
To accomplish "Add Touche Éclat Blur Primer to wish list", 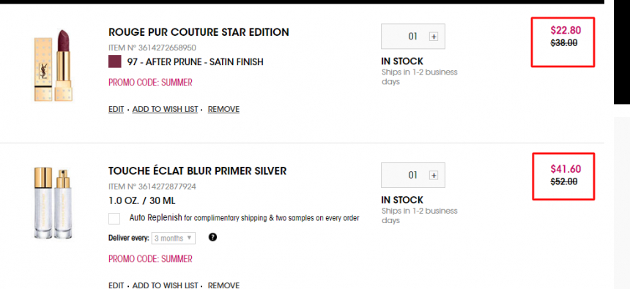I will [165, 285].
